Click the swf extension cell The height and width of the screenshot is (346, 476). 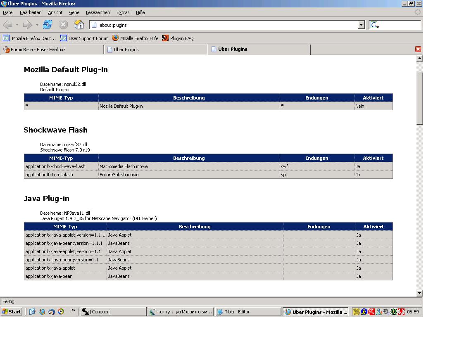317,166
